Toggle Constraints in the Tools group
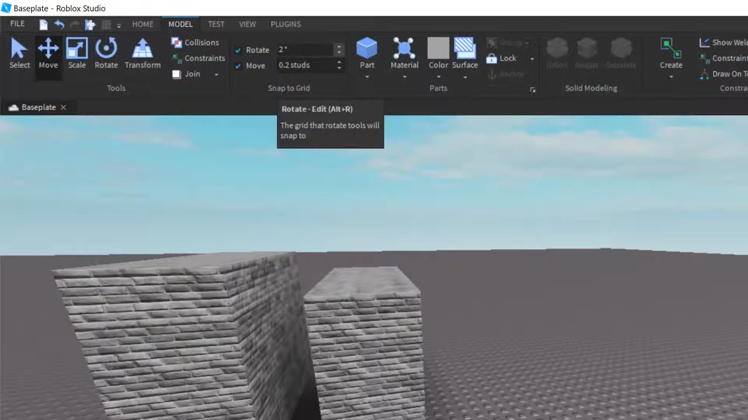The height and width of the screenshot is (420, 748). 198,58
